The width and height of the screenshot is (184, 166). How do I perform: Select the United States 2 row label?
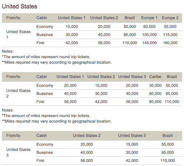tap(18, 93)
